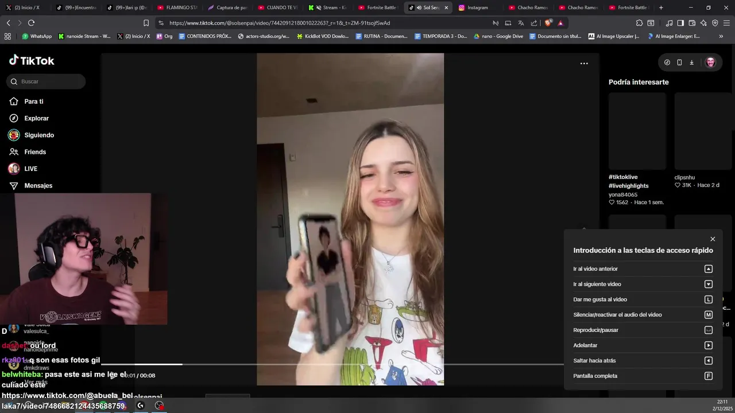
Task: Close the active Sol Sen TikTok tab
Action: click(x=446, y=7)
